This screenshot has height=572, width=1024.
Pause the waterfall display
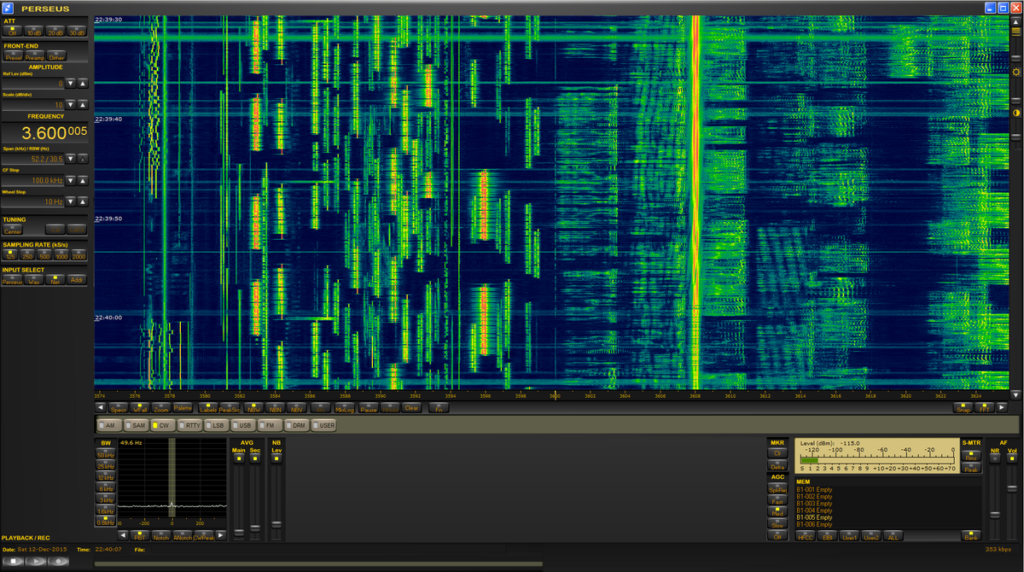(369, 408)
